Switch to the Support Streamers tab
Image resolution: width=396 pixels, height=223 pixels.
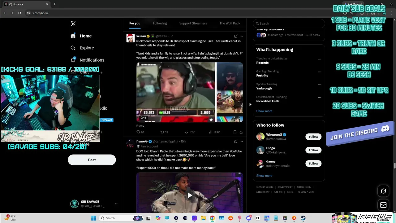pos(193,24)
